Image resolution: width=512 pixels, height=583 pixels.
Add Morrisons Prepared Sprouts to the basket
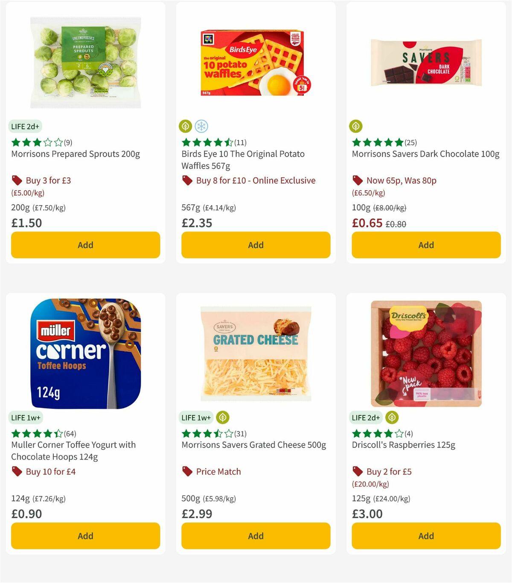pyautogui.click(x=85, y=245)
